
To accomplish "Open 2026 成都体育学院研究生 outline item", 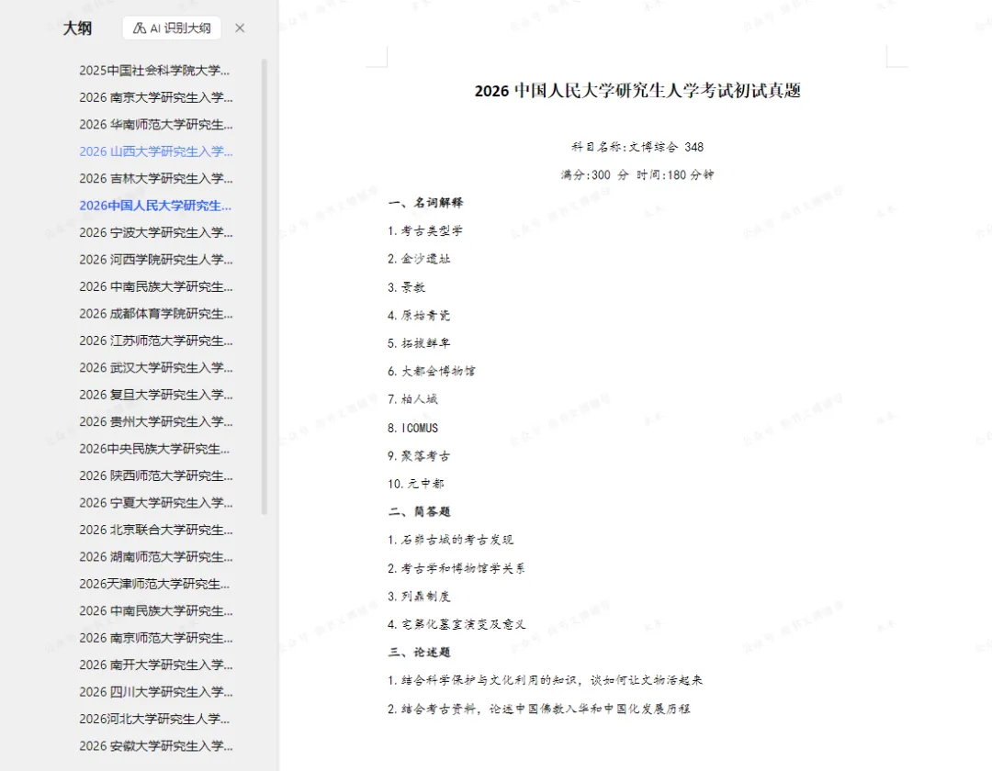I will click(x=155, y=314).
